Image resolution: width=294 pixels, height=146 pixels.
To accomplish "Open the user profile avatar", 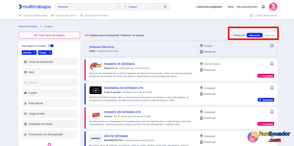I will [273, 7].
